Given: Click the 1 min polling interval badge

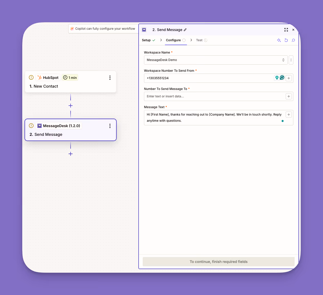Looking at the screenshot, I should point(70,78).
